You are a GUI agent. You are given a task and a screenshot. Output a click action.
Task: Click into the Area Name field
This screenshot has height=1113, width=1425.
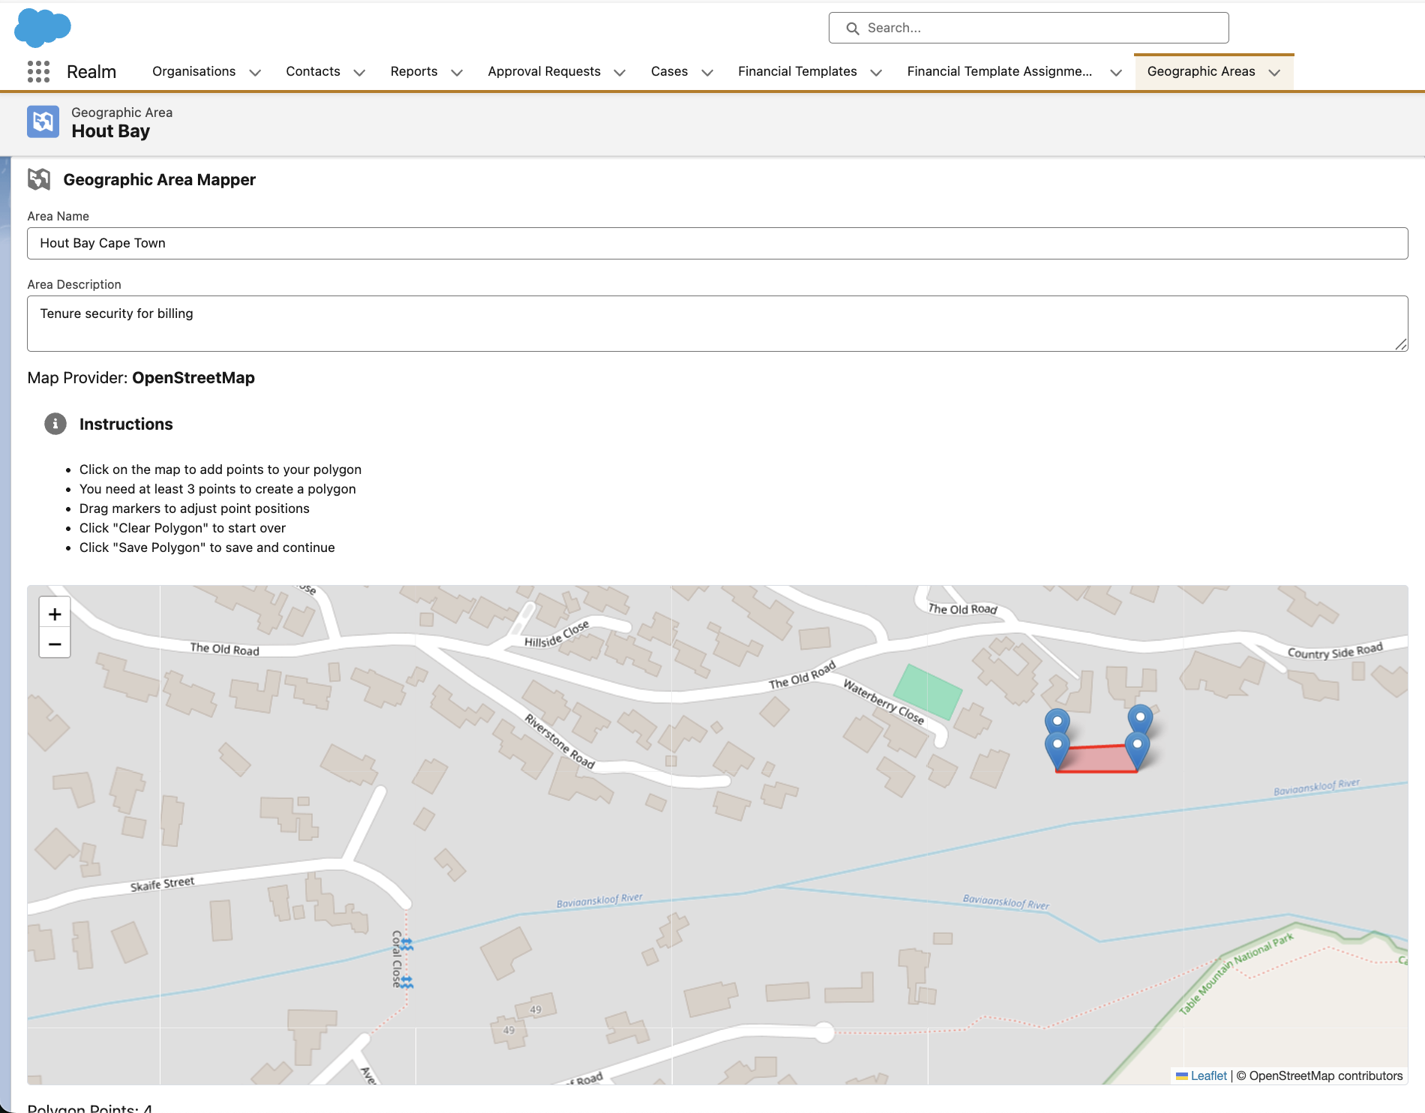click(717, 243)
